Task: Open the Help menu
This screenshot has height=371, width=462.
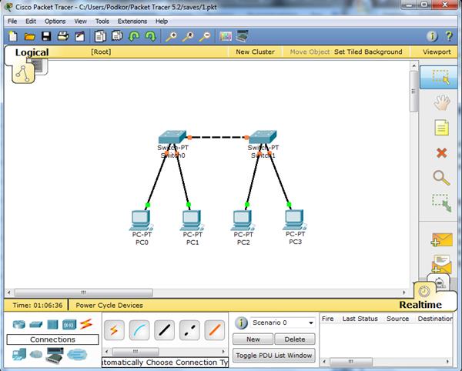Action: point(162,22)
